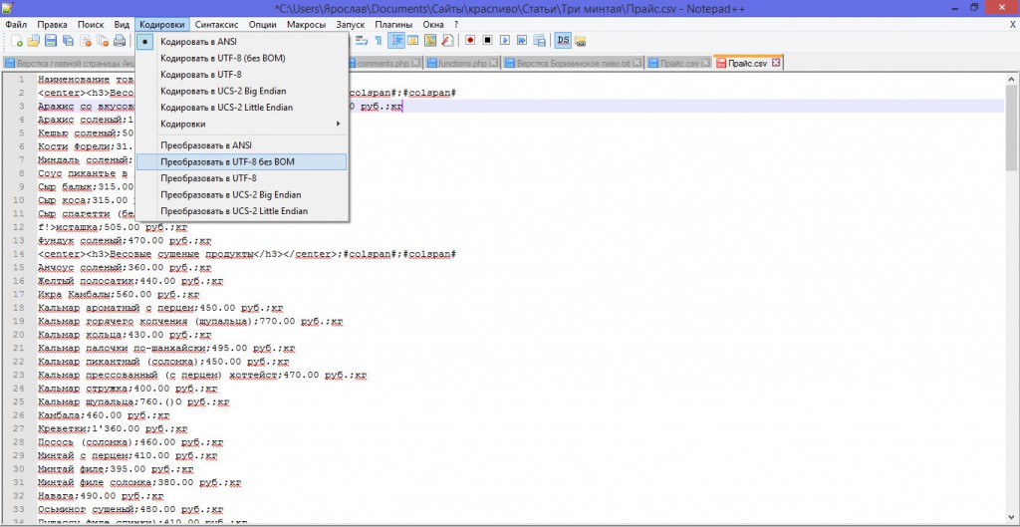Viewport: 1020px width, 527px height.
Task: Save the file using the floppy disk icon
Action: click(51, 41)
